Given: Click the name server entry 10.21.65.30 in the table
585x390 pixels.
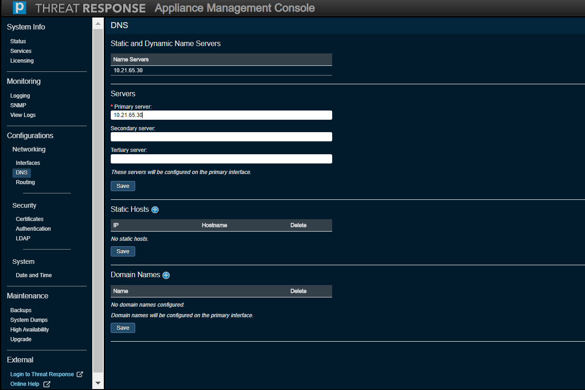Looking at the screenshot, I should 128,70.
